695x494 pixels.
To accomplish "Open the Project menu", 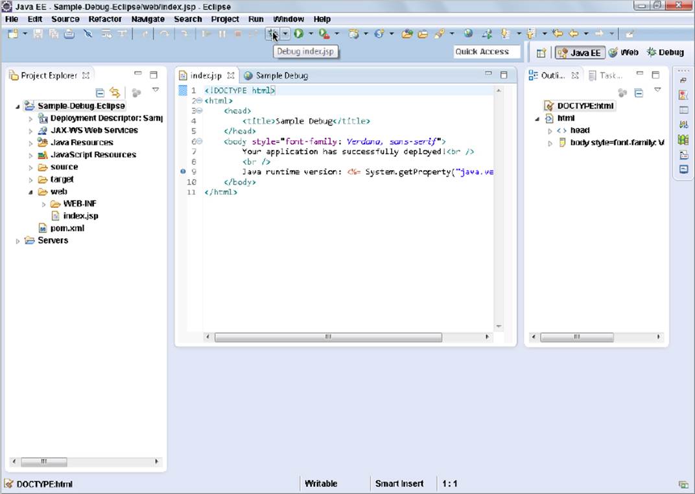I will [225, 19].
